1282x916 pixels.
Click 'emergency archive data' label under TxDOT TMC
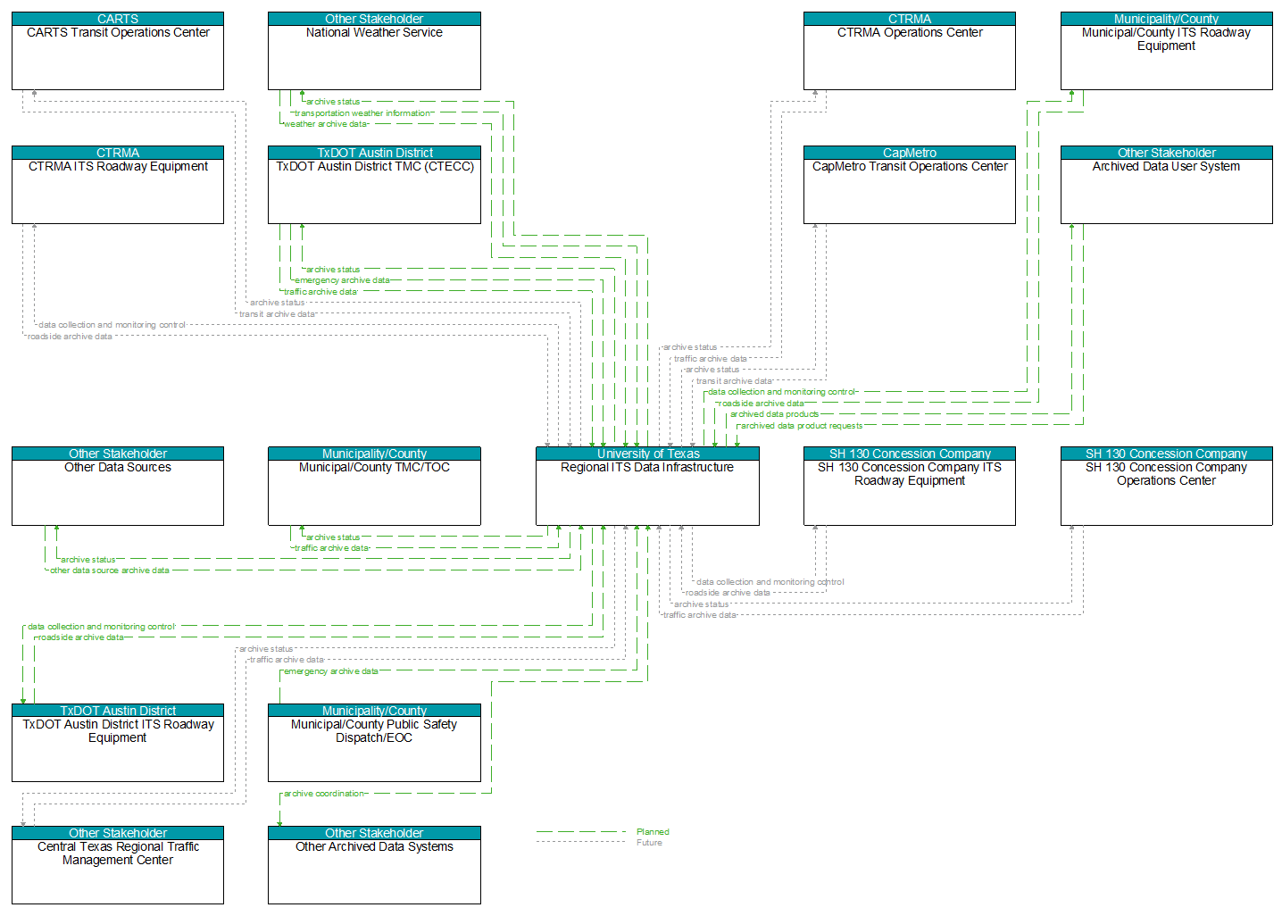pyautogui.click(x=342, y=280)
